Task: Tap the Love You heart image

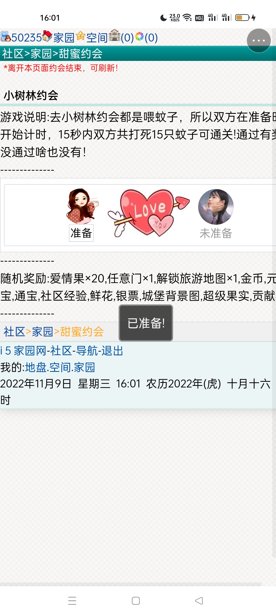Action: click(148, 213)
